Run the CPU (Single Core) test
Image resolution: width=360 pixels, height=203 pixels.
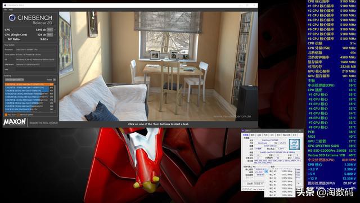[50, 35]
